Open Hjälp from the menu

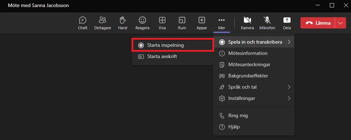(x=254, y=127)
